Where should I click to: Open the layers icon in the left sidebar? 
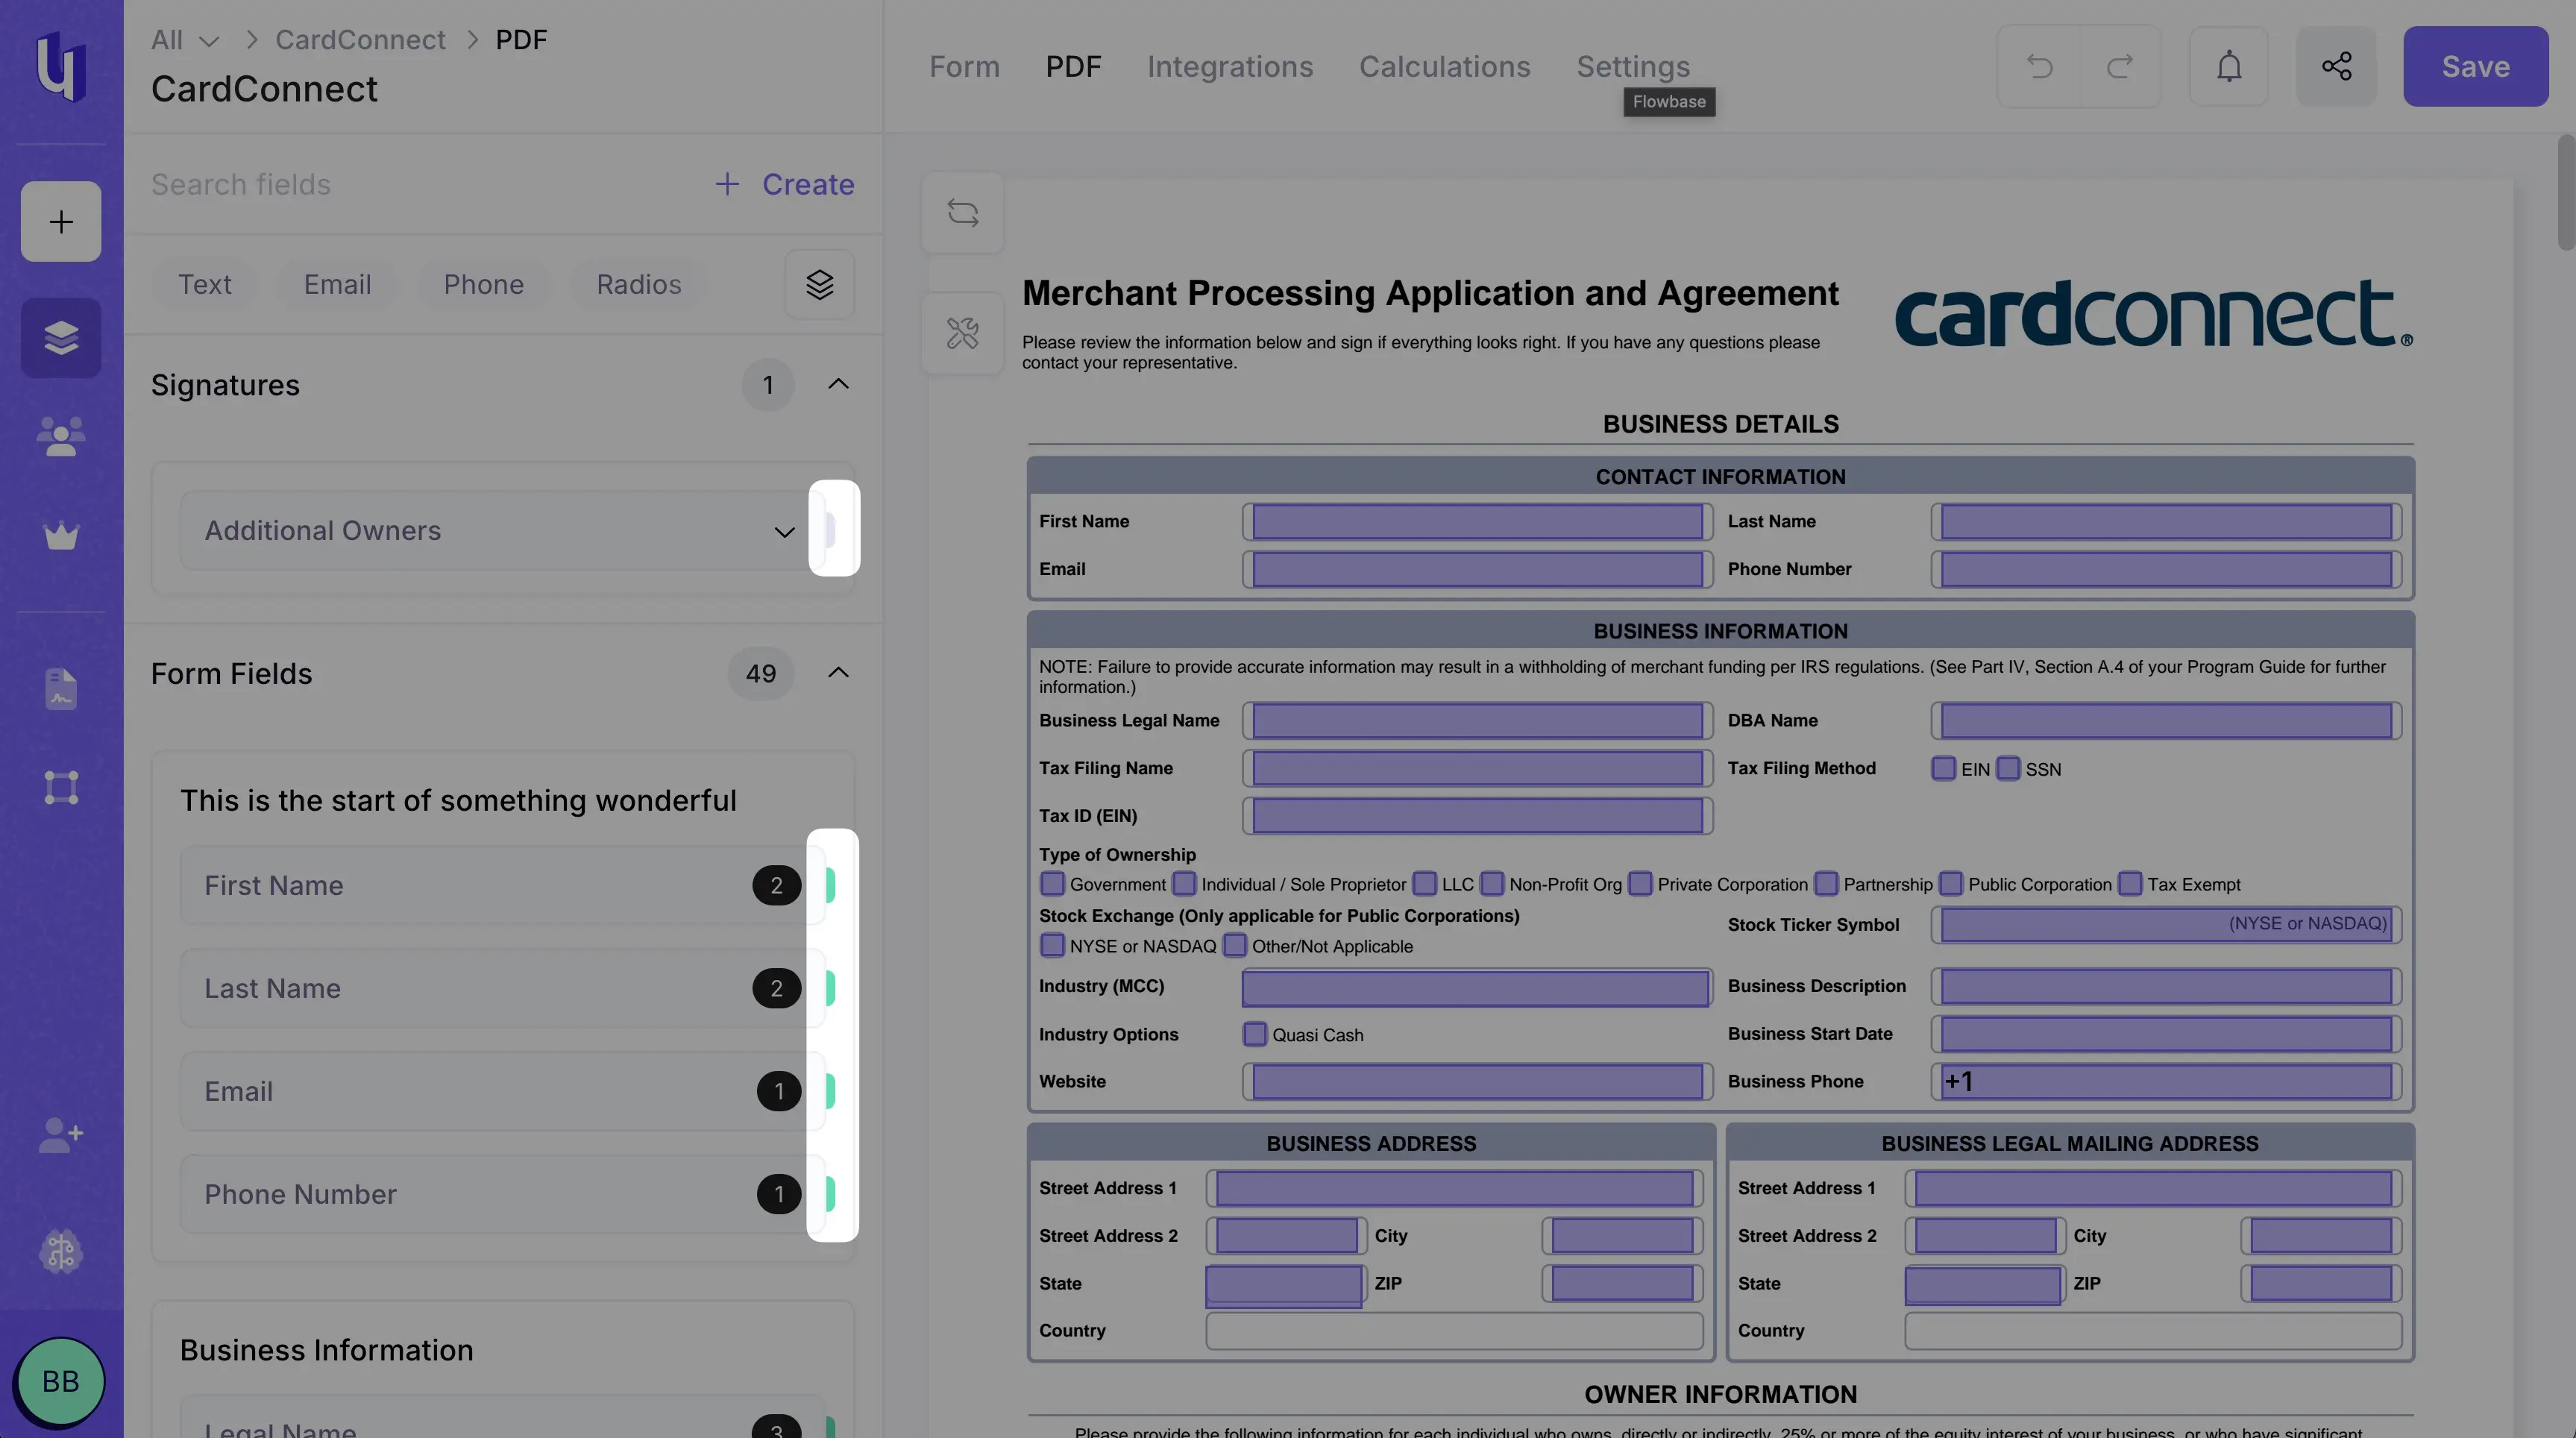click(61, 338)
